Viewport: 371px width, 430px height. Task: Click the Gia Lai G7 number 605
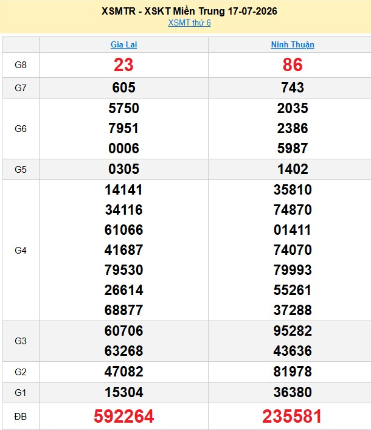coord(123,88)
